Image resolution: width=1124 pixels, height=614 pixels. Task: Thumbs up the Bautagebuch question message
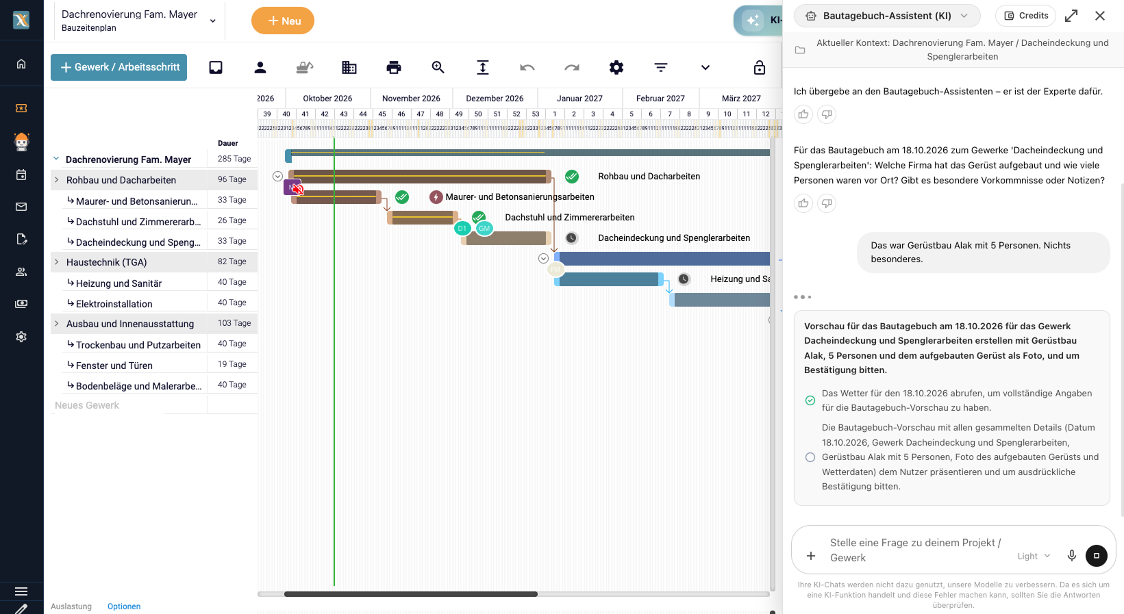tap(803, 203)
